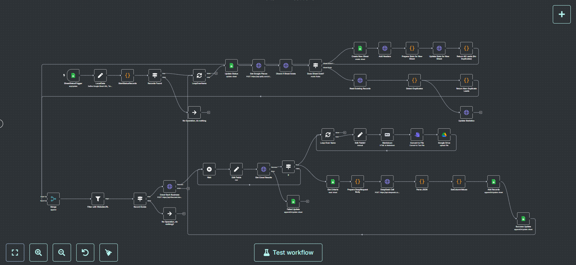The width and height of the screenshot is (576, 265).
Task: Add node after Update Statistics output
Action: pyautogui.click(x=481, y=112)
